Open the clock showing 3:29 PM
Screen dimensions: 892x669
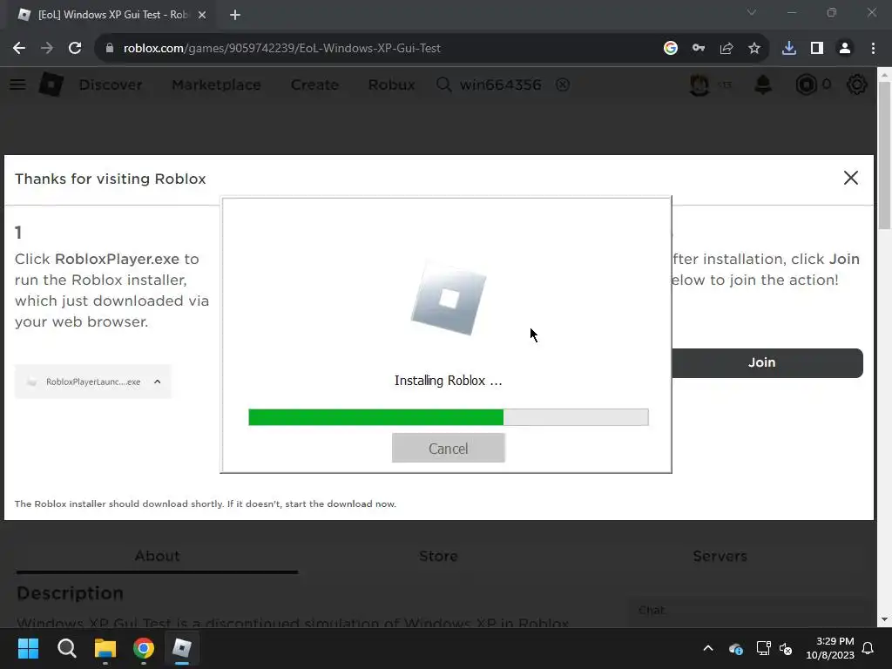point(830,648)
